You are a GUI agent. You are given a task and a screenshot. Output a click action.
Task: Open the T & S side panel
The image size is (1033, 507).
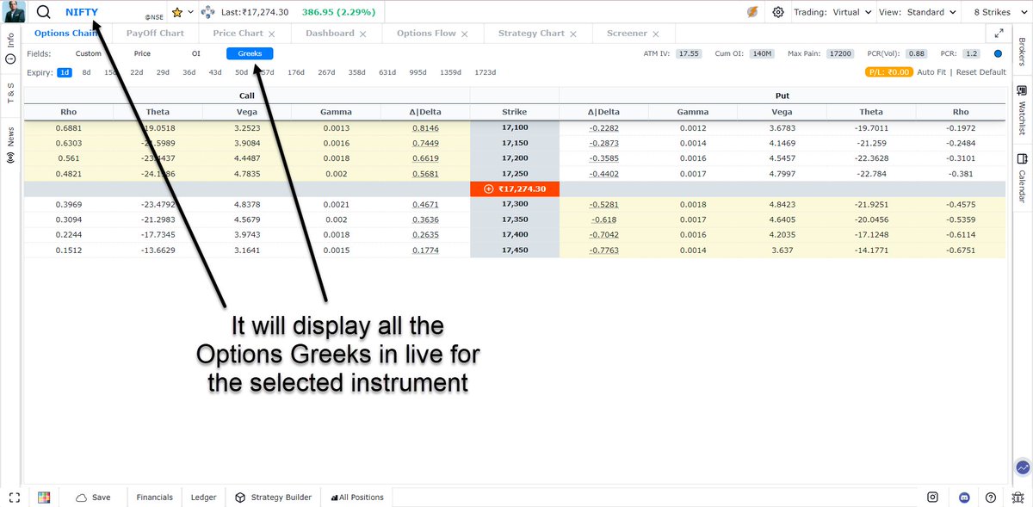click(x=11, y=93)
